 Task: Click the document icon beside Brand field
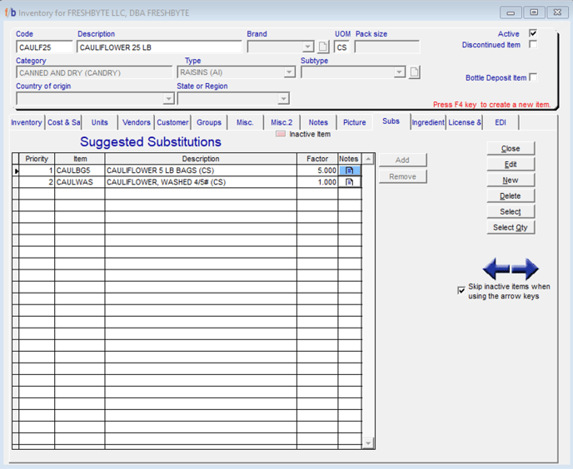pos(323,47)
